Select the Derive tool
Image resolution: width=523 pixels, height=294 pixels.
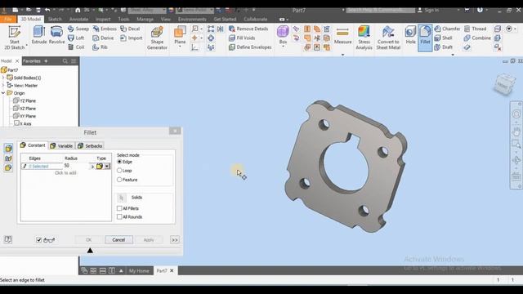104,38
